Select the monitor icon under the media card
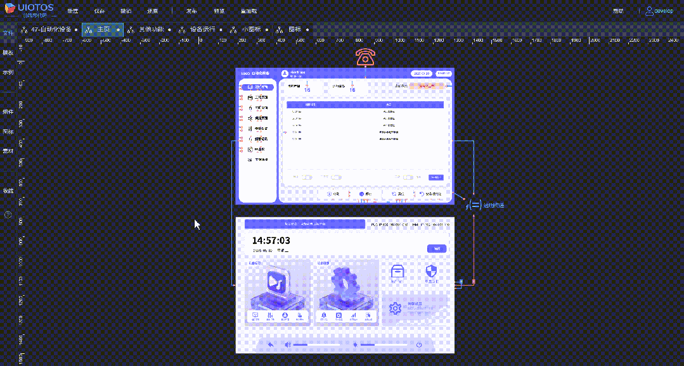Image resolution: width=684 pixels, height=366 pixels. [255, 315]
